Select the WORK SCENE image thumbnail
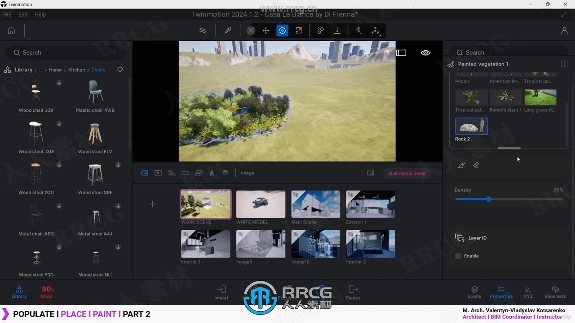575x323 pixels. [x=206, y=204]
